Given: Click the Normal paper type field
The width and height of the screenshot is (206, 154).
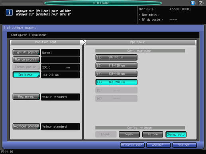Looking at the screenshot, I should coord(61,52).
